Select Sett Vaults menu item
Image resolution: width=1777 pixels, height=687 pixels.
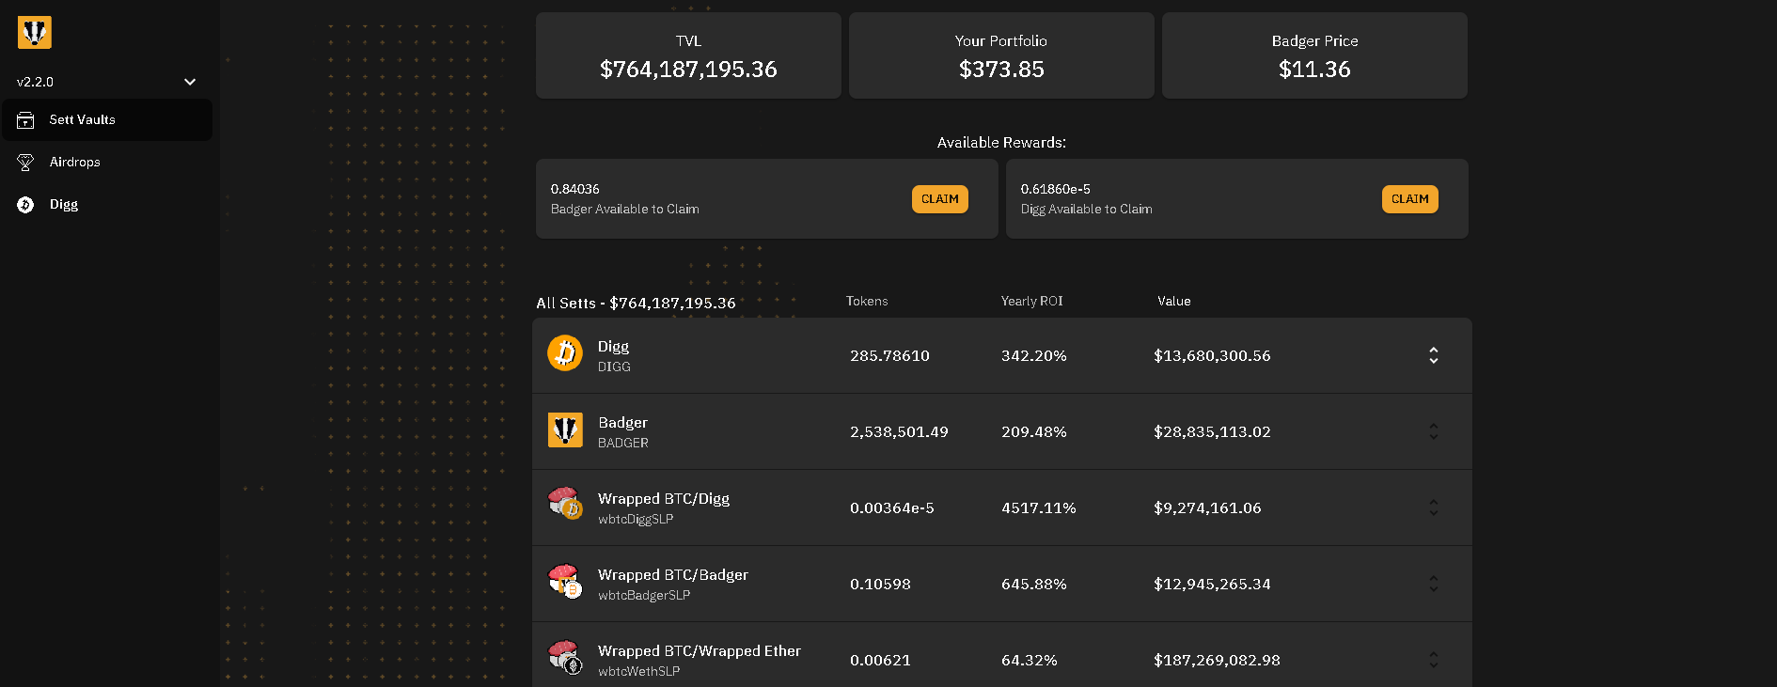pyautogui.click(x=107, y=120)
